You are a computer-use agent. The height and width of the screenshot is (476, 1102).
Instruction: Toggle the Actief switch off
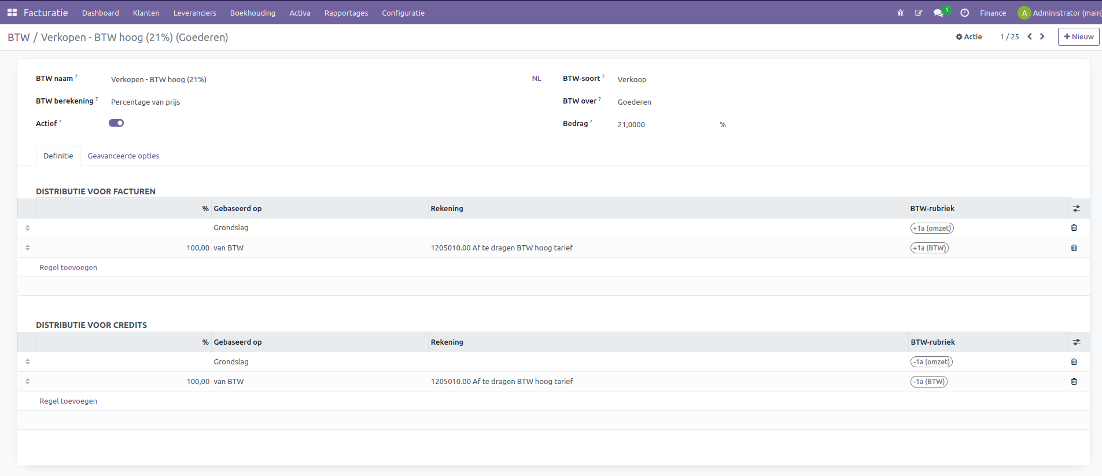[x=116, y=123]
